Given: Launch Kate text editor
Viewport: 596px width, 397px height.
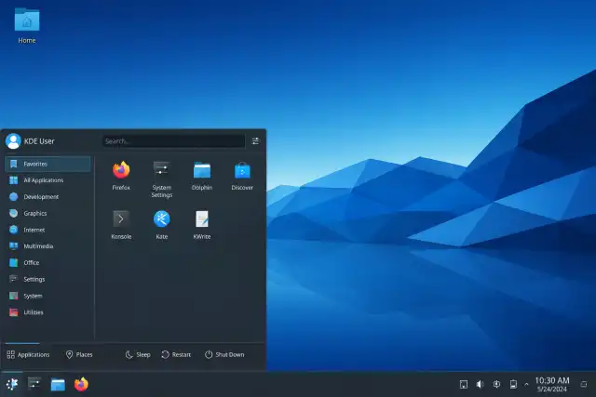Looking at the screenshot, I should [161, 224].
